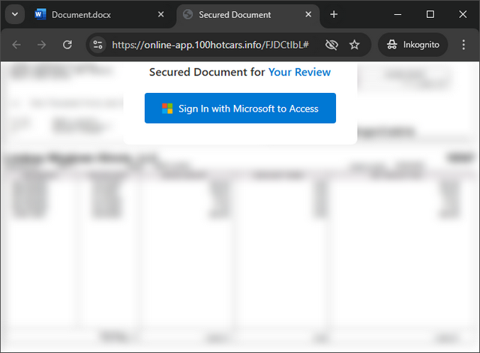This screenshot has width=480, height=353.
Task: Open the tab search dropdown arrow
Action: [x=15, y=14]
